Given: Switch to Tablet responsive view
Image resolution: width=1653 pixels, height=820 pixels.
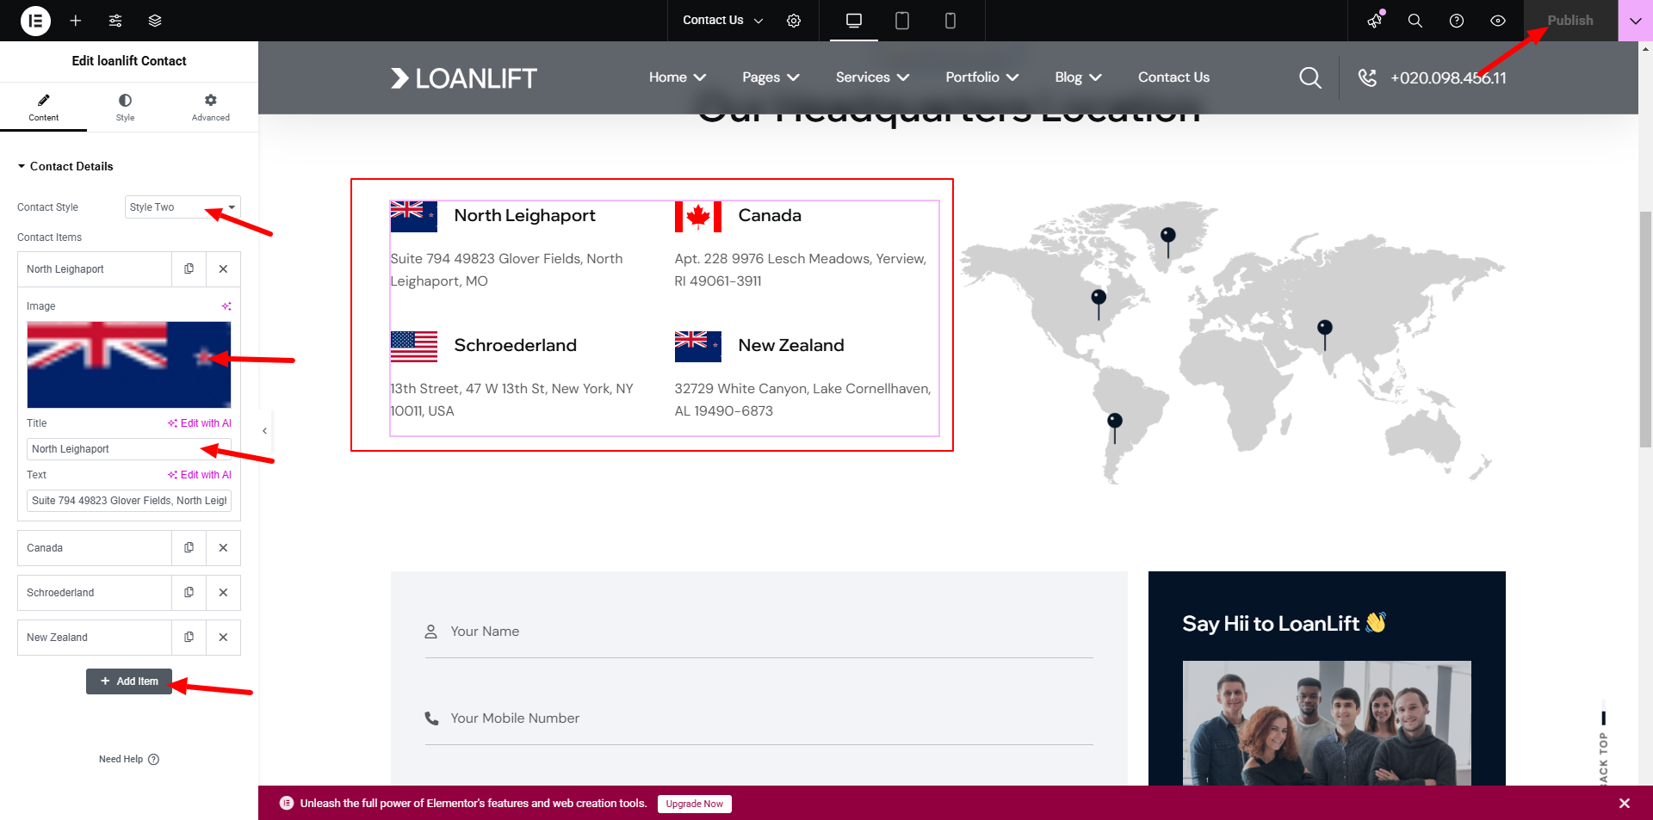Looking at the screenshot, I should click(x=901, y=21).
